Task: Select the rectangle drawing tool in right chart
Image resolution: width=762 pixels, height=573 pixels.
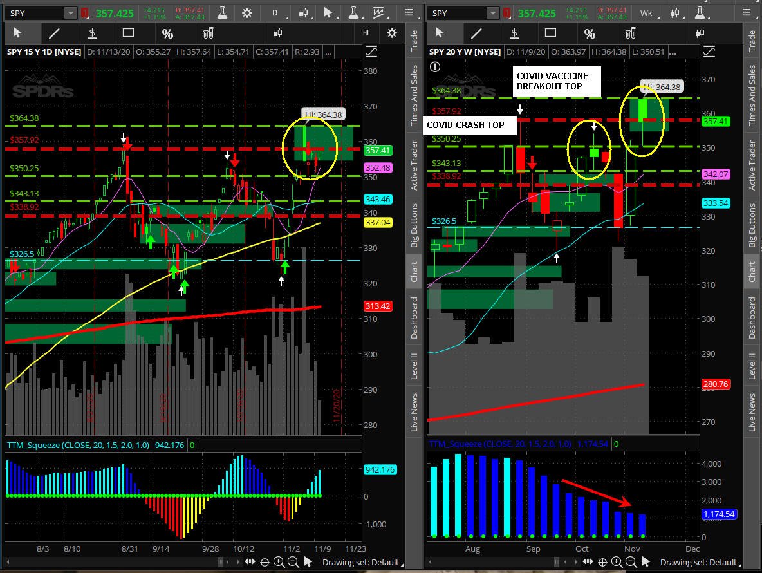Action: 550,33
